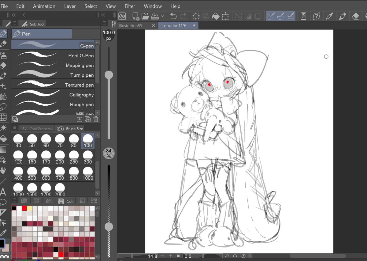The width and height of the screenshot is (367, 261).
Task: Open the Filter menu
Action: tap(130, 6)
